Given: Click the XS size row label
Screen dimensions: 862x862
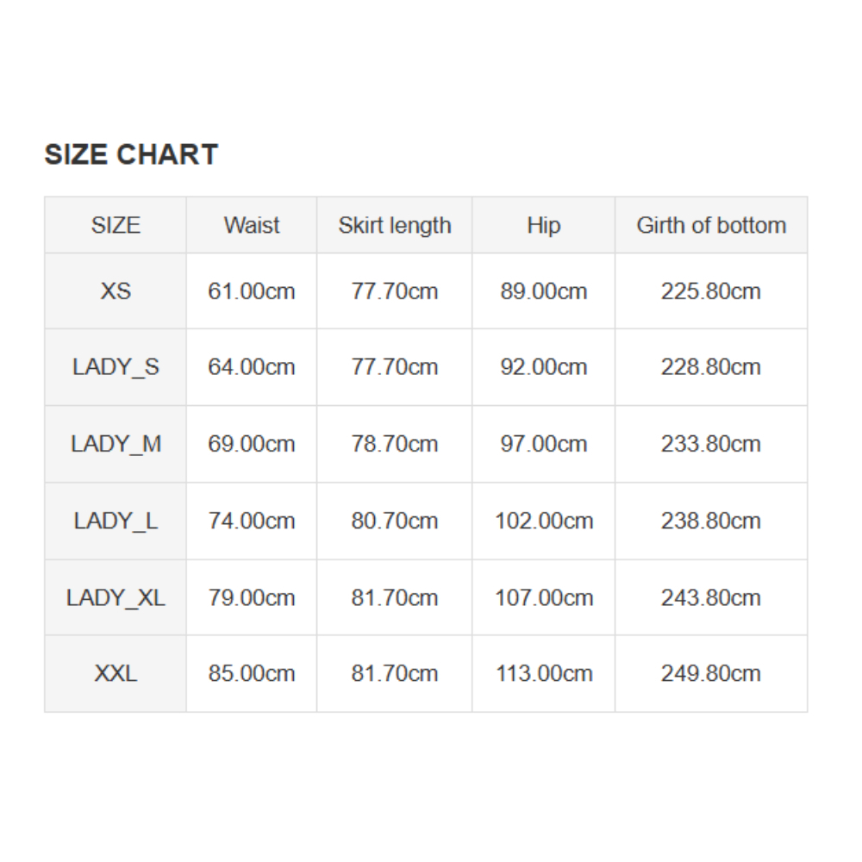Looking at the screenshot, I should [x=116, y=291].
